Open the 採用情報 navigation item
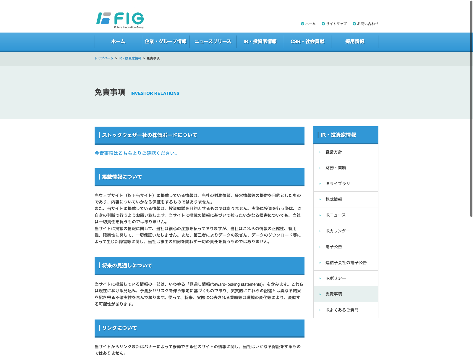 [355, 42]
